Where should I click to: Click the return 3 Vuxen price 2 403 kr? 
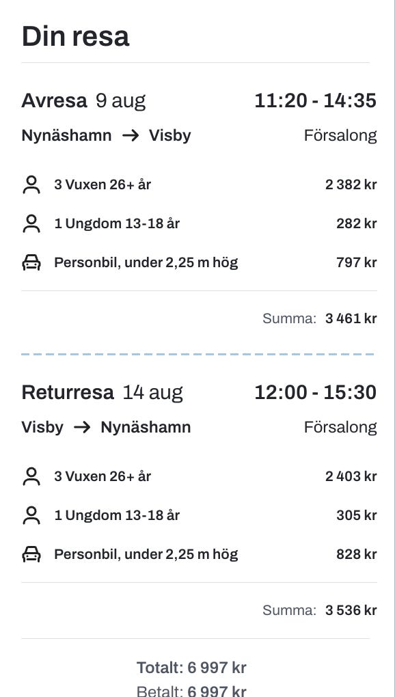pos(351,476)
